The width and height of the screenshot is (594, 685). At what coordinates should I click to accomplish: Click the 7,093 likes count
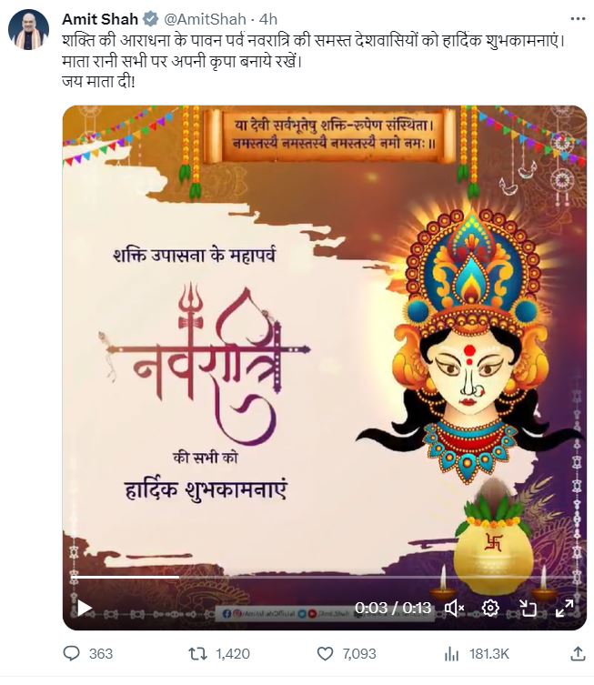pos(359,653)
